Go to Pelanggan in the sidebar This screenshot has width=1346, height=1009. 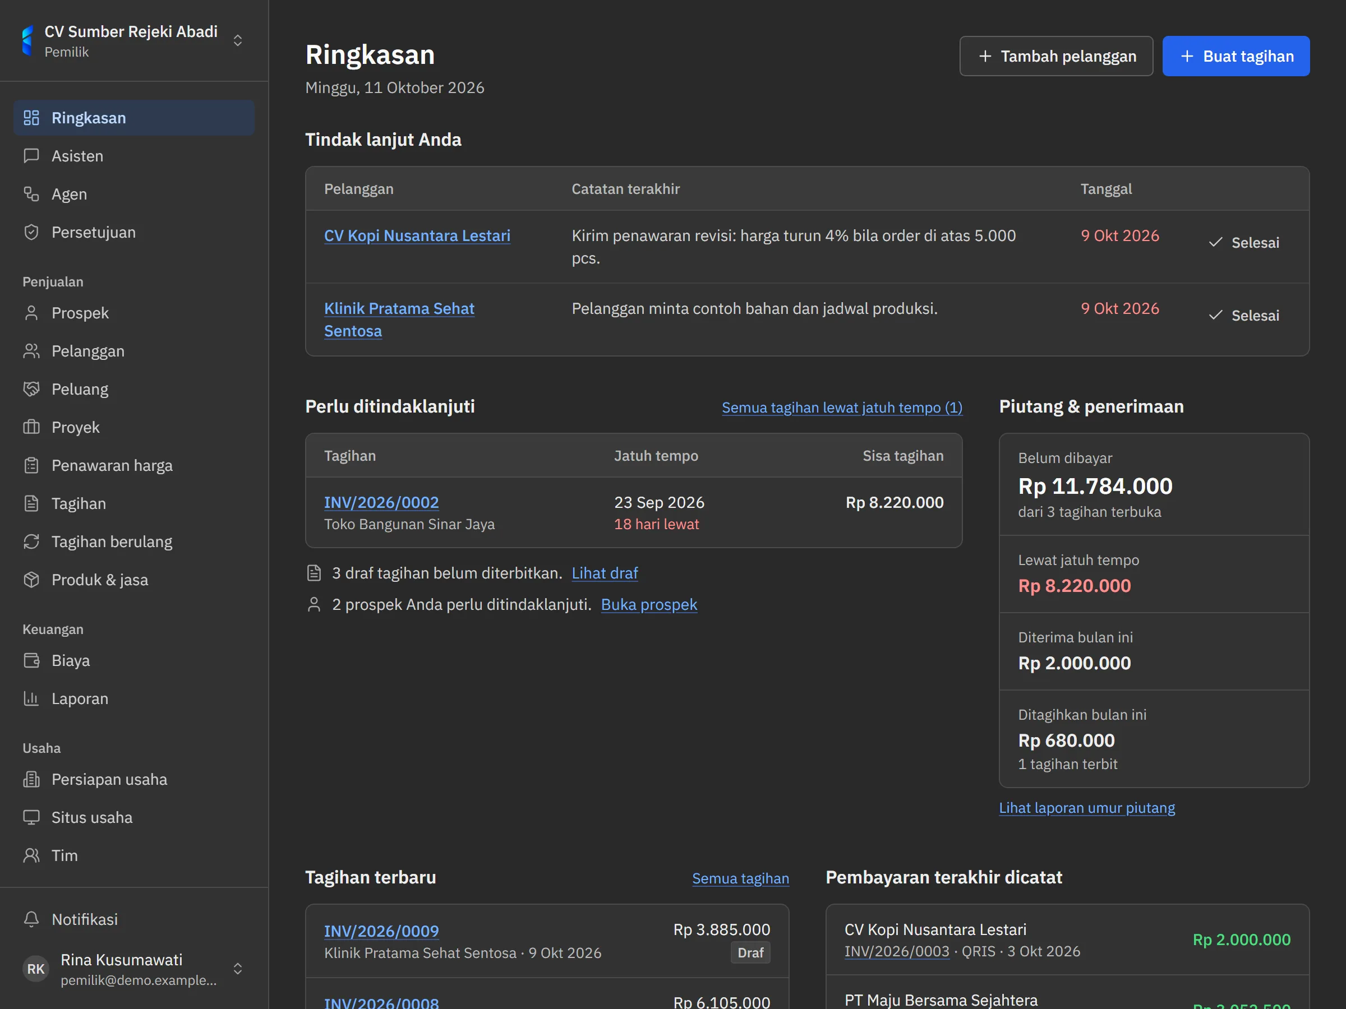pyautogui.click(x=134, y=351)
